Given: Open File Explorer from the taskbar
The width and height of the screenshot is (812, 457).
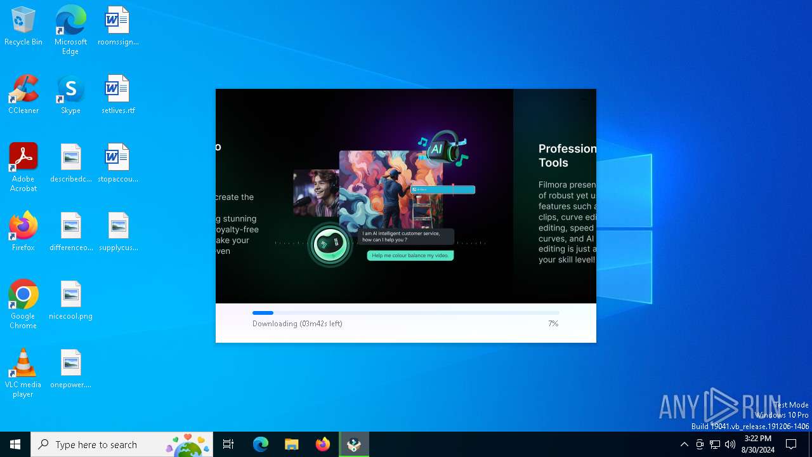Looking at the screenshot, I should pos(292,444).
